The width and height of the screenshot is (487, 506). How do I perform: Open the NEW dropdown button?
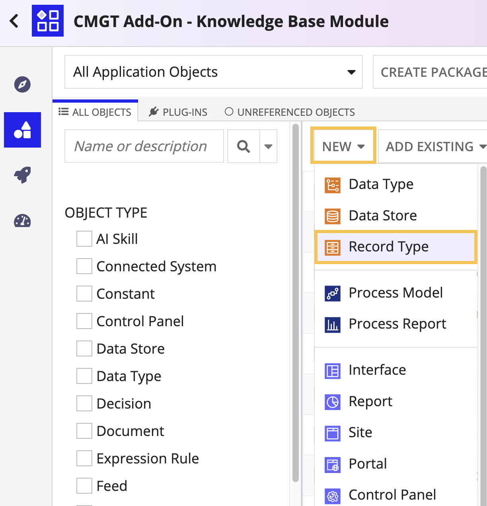pyautogui.click(x=343, y=146)
